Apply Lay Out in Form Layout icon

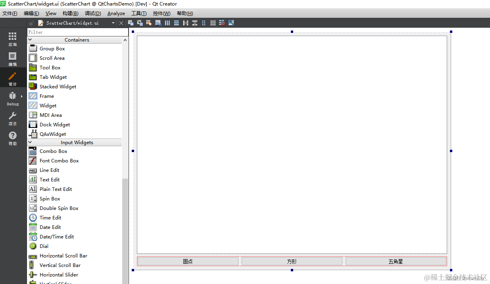click(204, 23)
